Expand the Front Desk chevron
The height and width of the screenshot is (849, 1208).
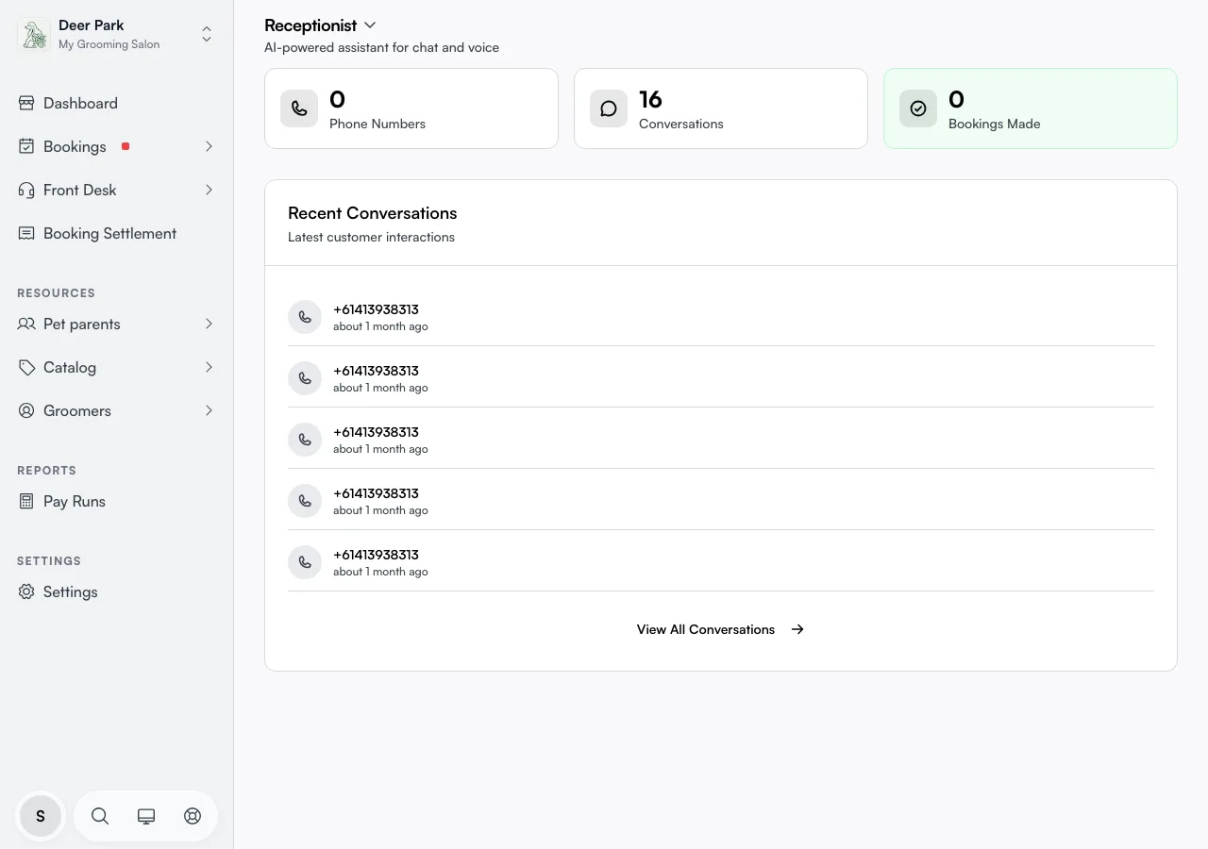[209, 190]
